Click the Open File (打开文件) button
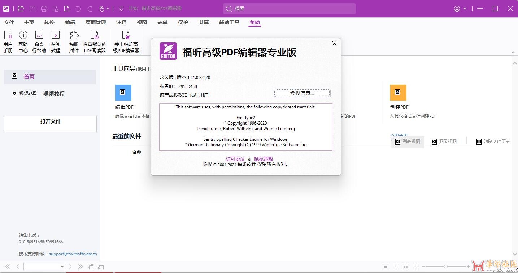This screenshot has width=518, height=273. (50, 124)
